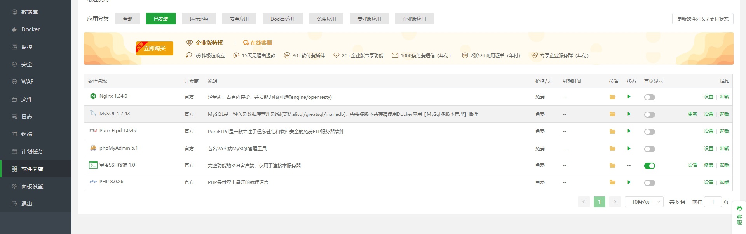Click 更新 for MySQL 5.7.43
The width and height of the screenshot is (746, 234).
pyautogui.click(x=693, y=114)
